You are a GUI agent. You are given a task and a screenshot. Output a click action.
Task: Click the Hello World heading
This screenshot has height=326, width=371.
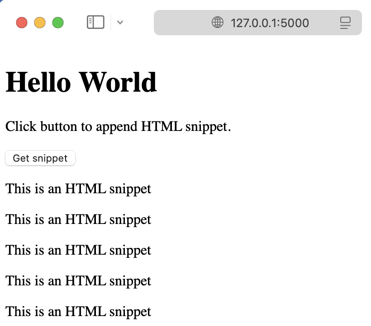click(81, 82)
